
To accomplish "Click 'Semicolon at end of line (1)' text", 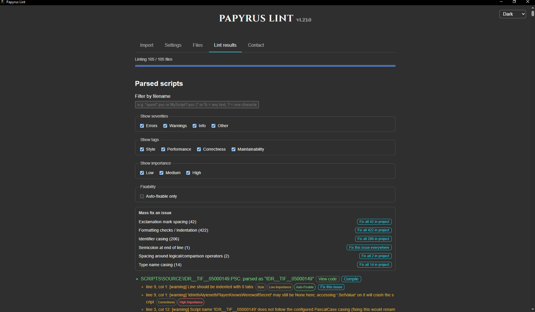I will (x=164, y=248).
